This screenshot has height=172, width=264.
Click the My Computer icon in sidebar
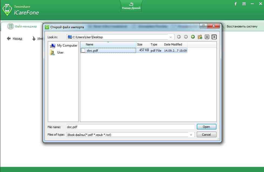(x=53, y=46)
